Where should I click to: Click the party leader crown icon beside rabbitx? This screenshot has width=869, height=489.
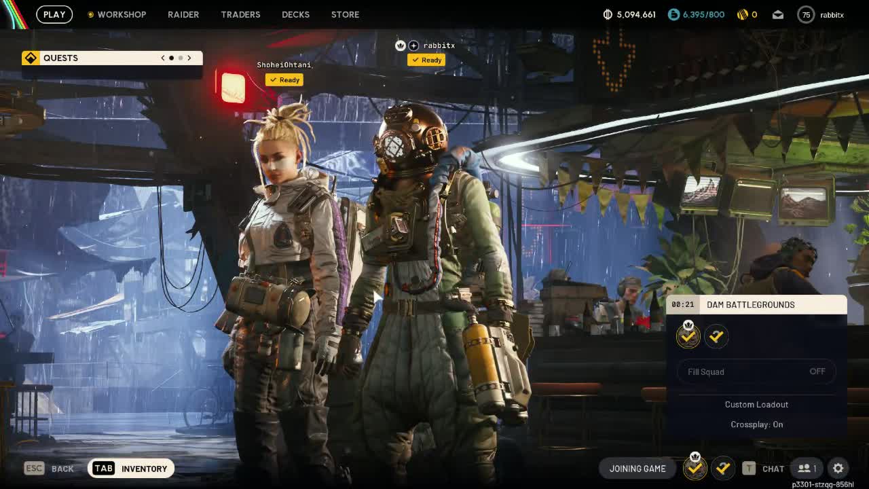400,46
